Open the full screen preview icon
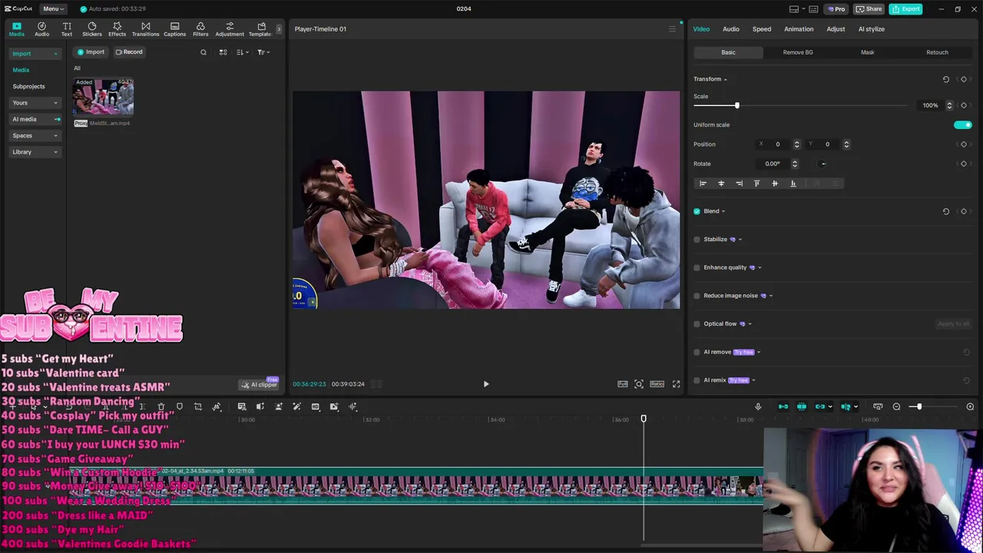 (676, 384)
